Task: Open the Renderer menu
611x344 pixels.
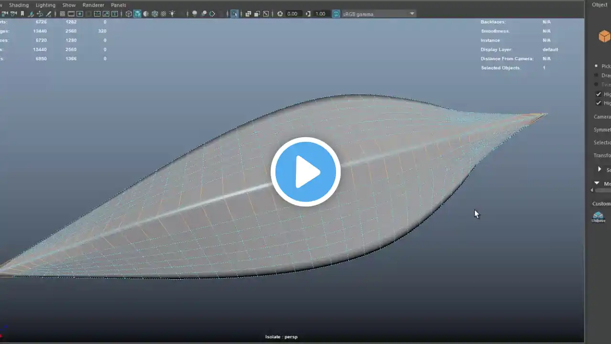Action: 93,5
